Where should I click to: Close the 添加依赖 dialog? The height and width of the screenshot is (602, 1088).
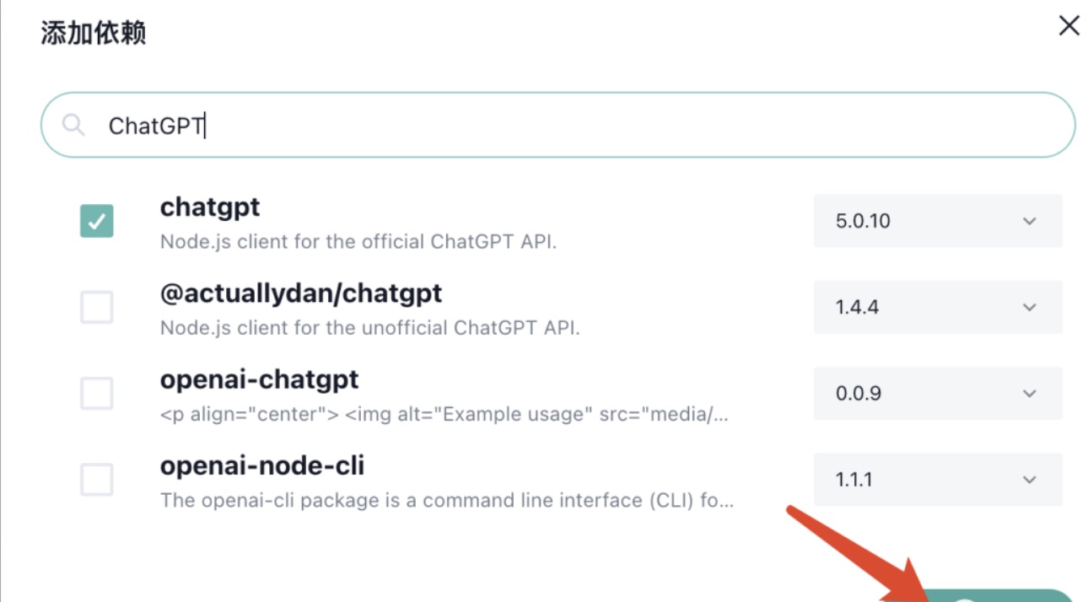1069,26
